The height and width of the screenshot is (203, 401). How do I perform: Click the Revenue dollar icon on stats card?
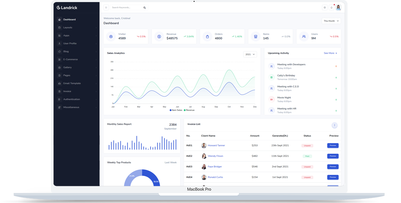159,36
